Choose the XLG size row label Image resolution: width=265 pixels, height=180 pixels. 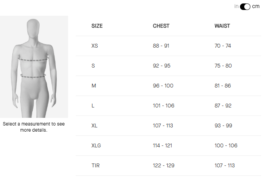96,145
